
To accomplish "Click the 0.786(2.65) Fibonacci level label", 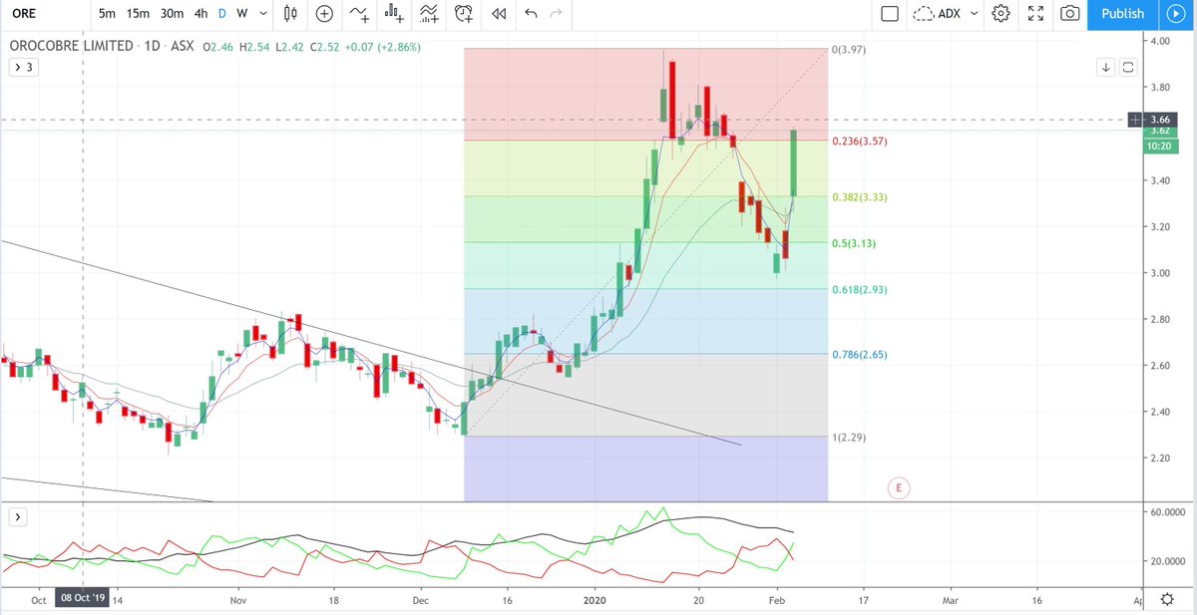I will pos(859,355).
